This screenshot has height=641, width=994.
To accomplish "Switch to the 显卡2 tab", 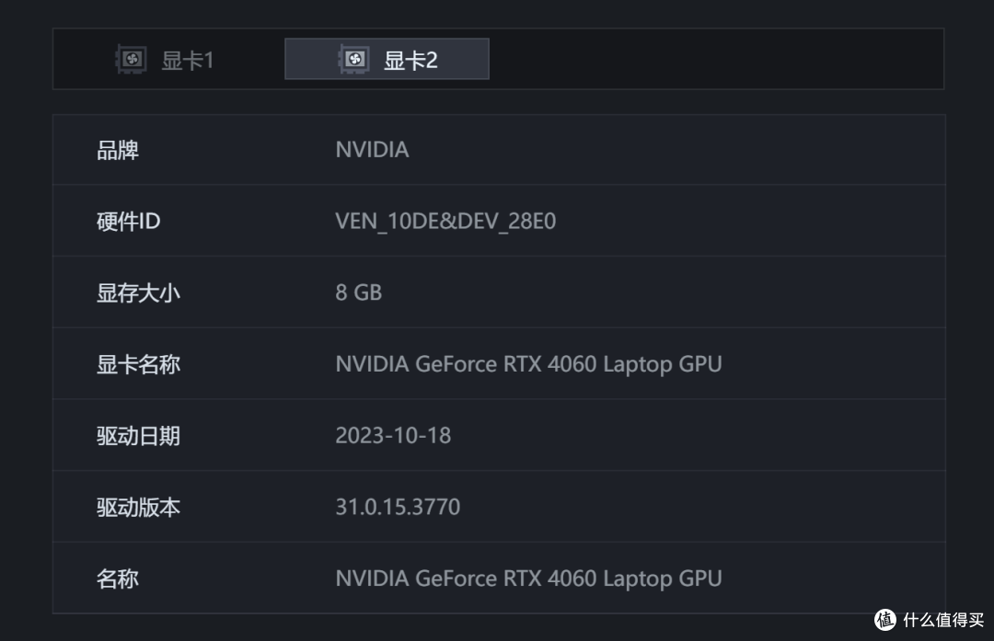I will [387, 57].
